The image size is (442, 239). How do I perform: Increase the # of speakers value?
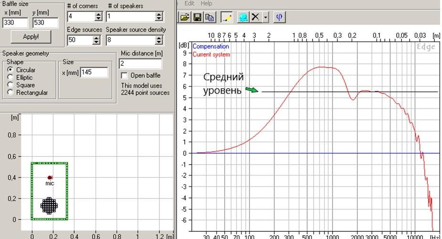click(159, 14)
